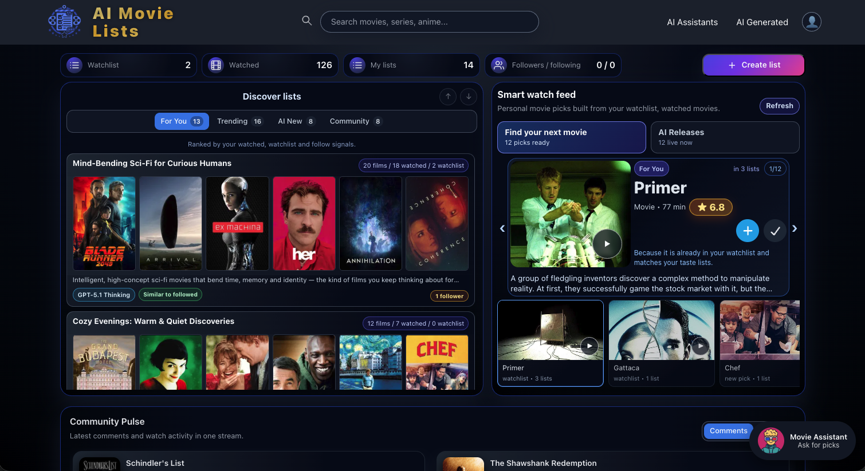Open the user profile avatar

click(x=811, y=22)
